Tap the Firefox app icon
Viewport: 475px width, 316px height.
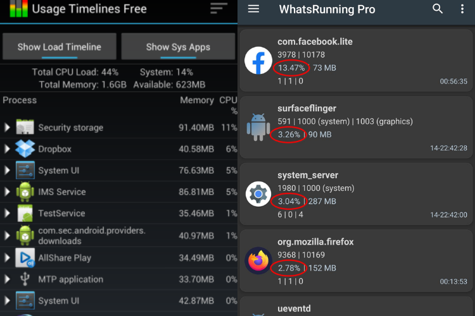click(x=258, y=260)
